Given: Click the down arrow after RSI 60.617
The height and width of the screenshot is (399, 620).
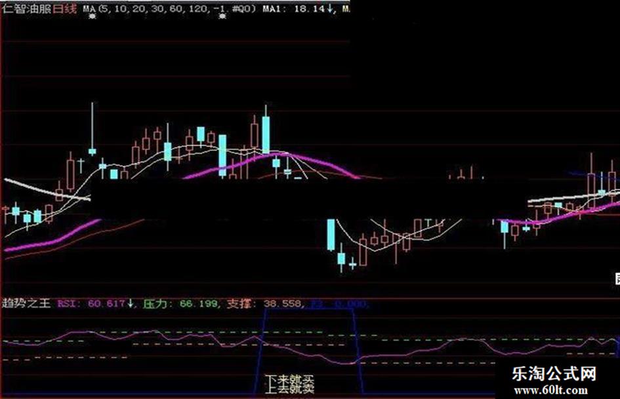Looking at the screenshot, I should [131, 303].
